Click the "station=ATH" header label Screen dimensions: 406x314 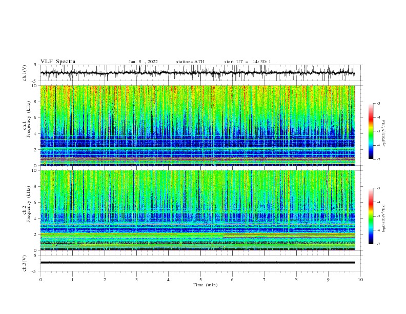190,62
